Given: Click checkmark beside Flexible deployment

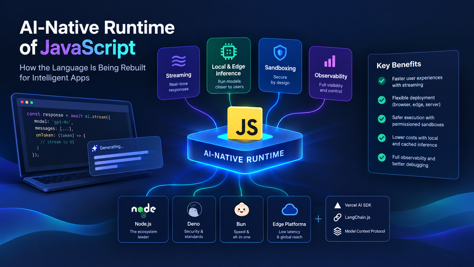Looking at the screenshot, I should (x=382, y=100).
